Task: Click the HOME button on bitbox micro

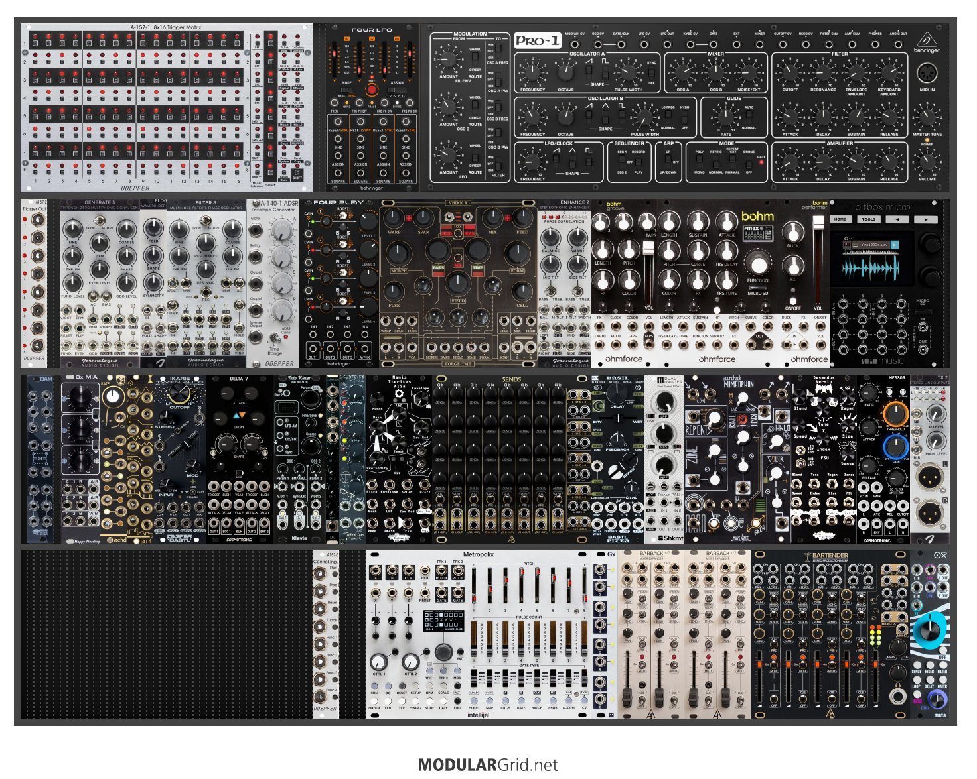Action: coord(840,219)
